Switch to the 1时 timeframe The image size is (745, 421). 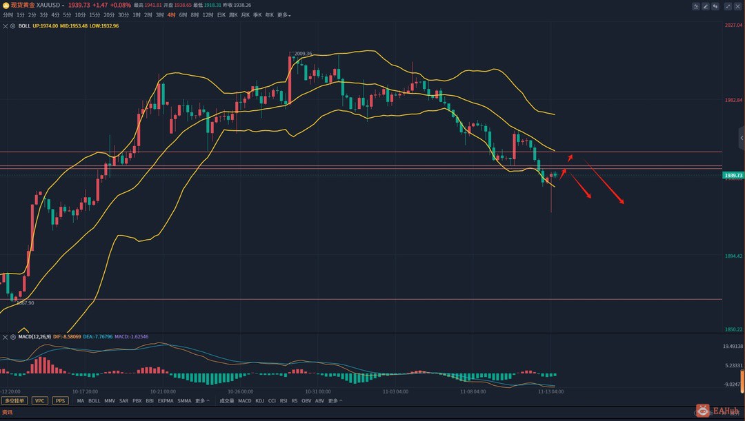pos(137,15)
